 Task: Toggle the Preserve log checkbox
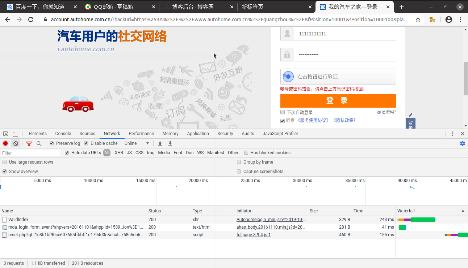(x=51, y=143)
